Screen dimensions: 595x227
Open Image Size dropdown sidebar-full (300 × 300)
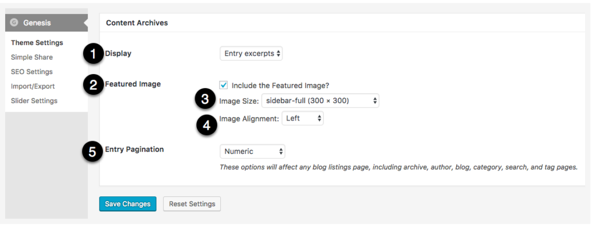pos(320,101)
